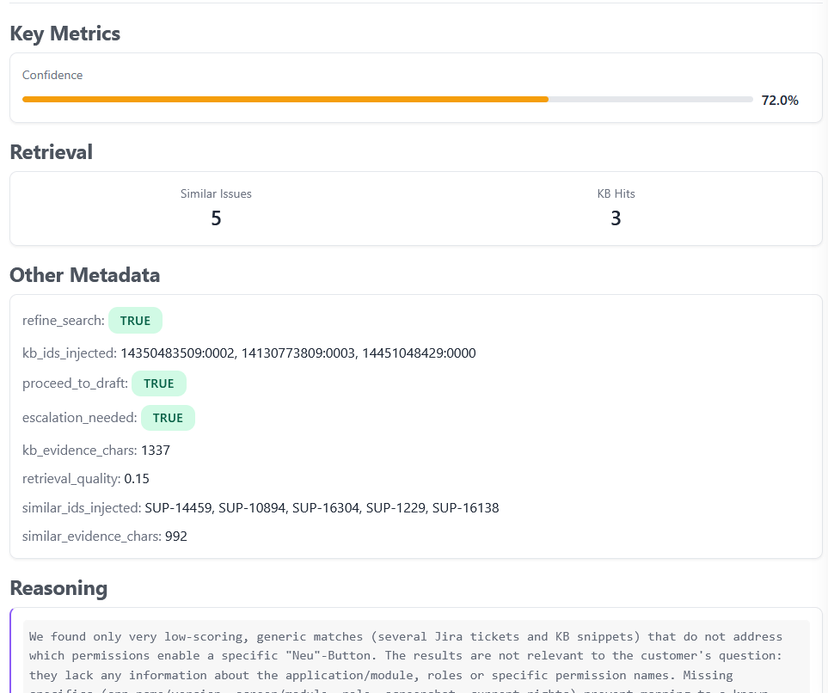
Task: Click the 72.0% confidence value
Action: 779,101
